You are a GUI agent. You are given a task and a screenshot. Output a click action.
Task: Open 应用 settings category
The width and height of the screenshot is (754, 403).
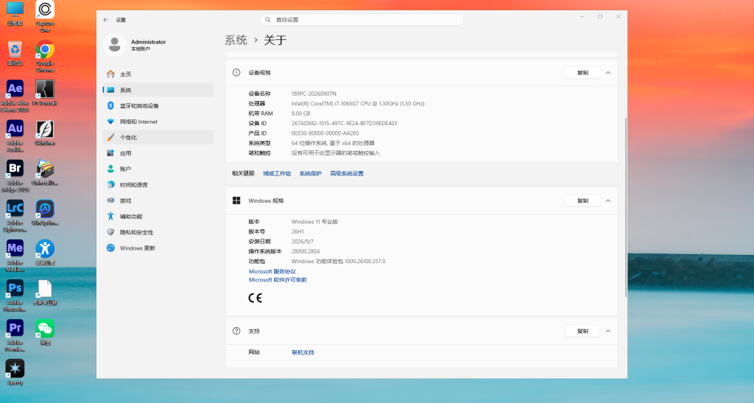coord(158,153)
